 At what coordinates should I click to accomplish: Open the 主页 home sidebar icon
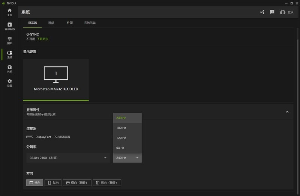[x=10, y=12]
